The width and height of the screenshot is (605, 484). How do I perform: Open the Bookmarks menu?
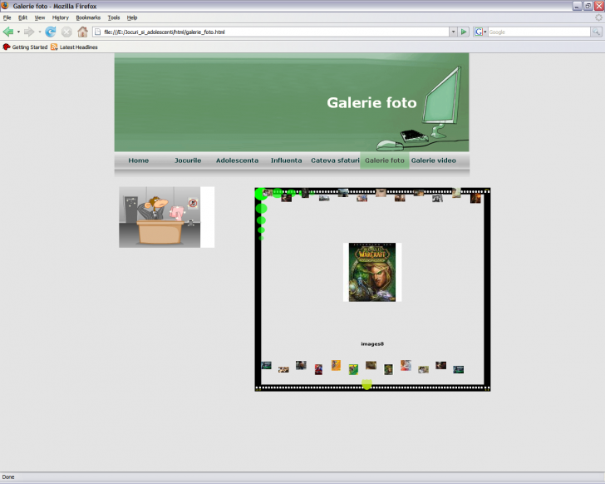[88, 17]
